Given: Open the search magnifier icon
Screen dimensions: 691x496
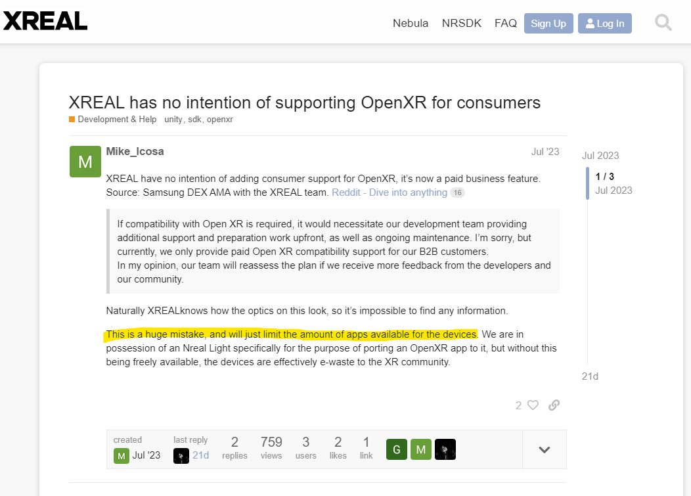Looking at the screenshot, I should tap(663, 22).
